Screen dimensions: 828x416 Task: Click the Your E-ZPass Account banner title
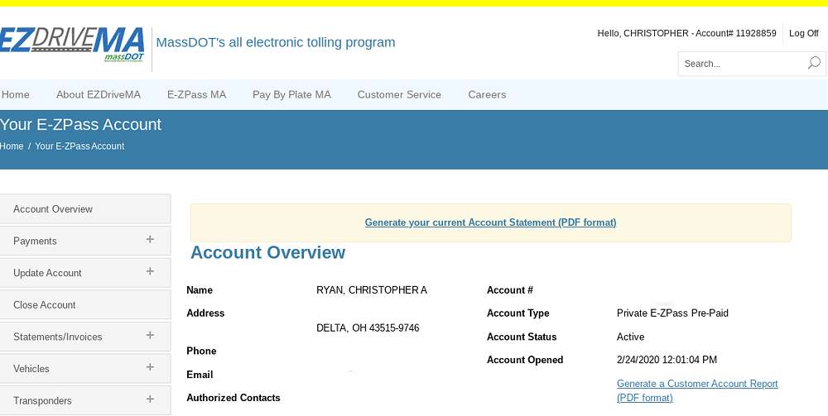click(81, 124)
